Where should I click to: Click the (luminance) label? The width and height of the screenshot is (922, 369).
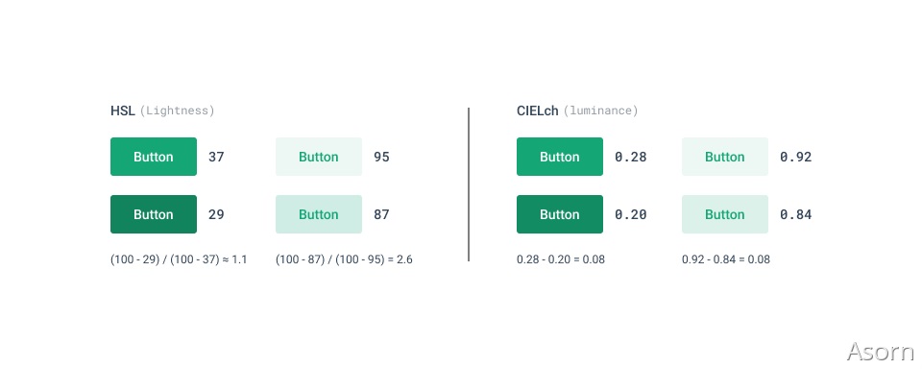[x=600, y=111]
